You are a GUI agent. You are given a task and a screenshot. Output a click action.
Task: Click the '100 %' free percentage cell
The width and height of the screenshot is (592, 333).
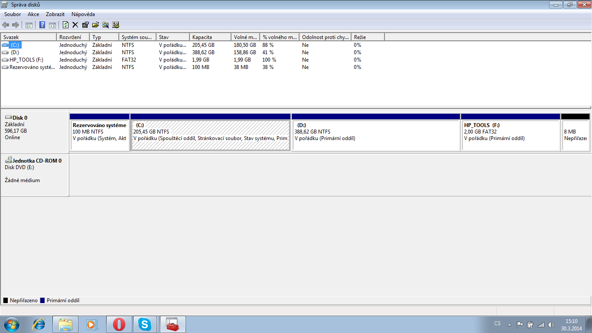click(x=269, y=60)
